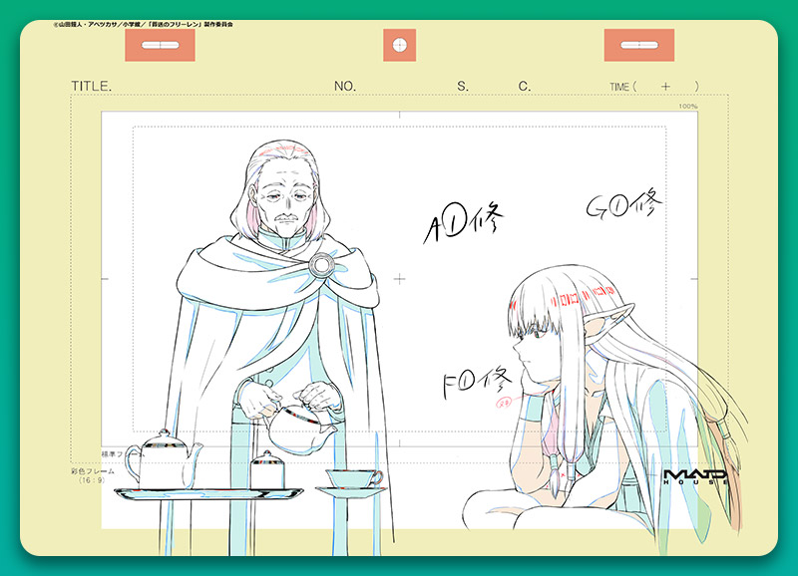Click the "TITLE." label
The width and height of the screenshot is (798, 576).
pos(92,86)
